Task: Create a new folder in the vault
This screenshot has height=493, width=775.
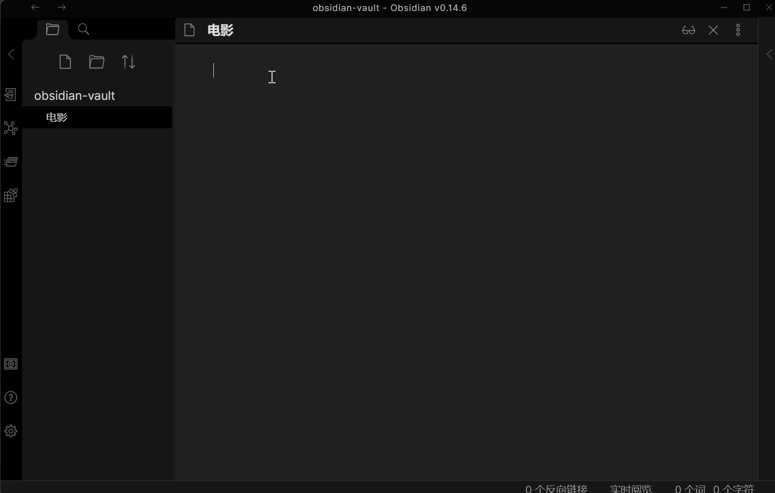Action: pyautogui.click(x=96, y=61)
